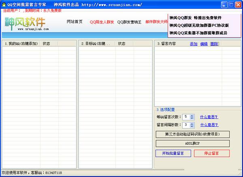Increase the 留言间隔秒数 value with up arrow

coord(192,124)
